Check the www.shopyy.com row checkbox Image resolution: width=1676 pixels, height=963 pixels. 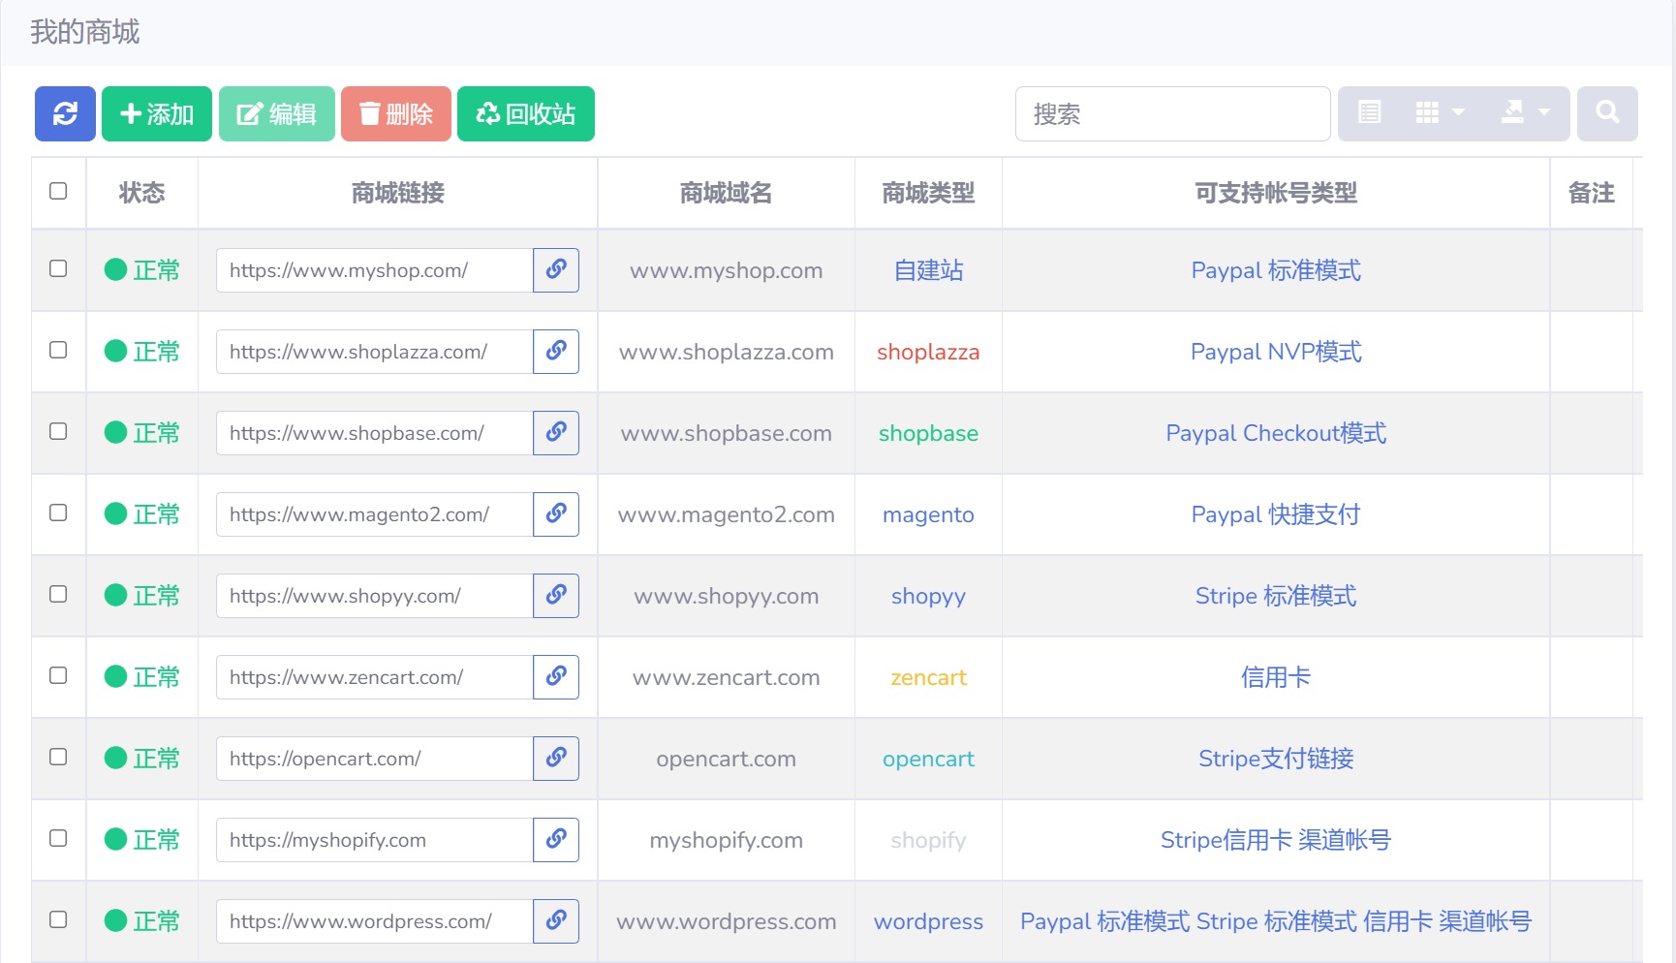58,594
